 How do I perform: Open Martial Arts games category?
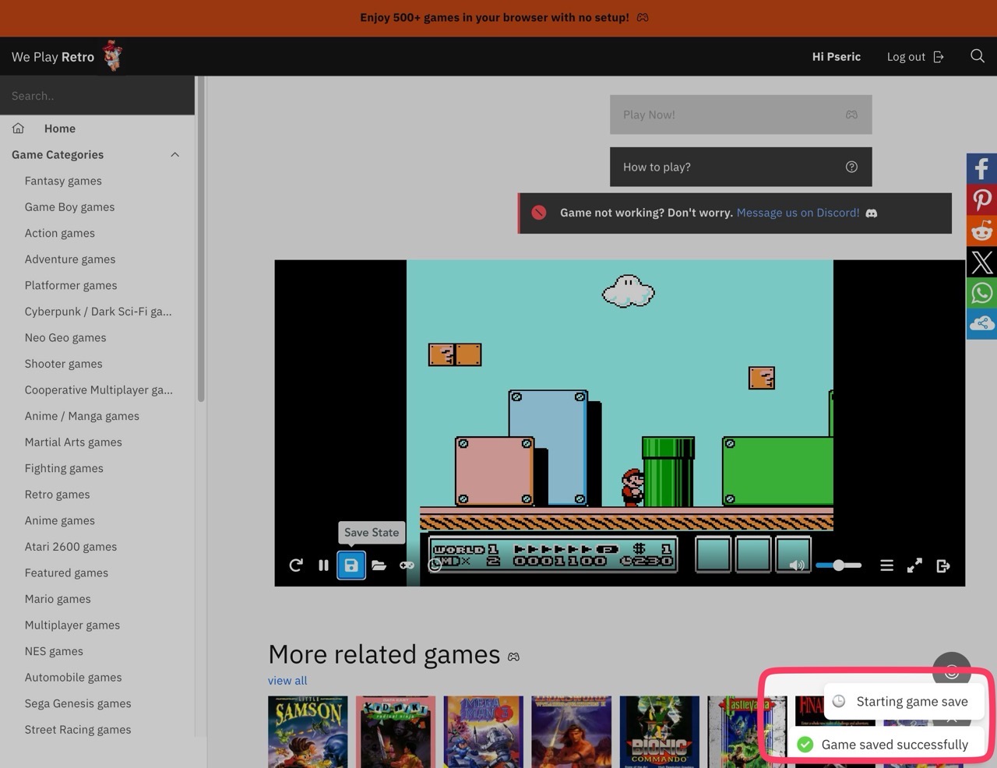click(73, 442)
